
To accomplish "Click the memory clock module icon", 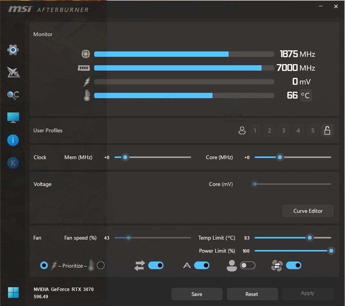I will (x=84, y=68).
